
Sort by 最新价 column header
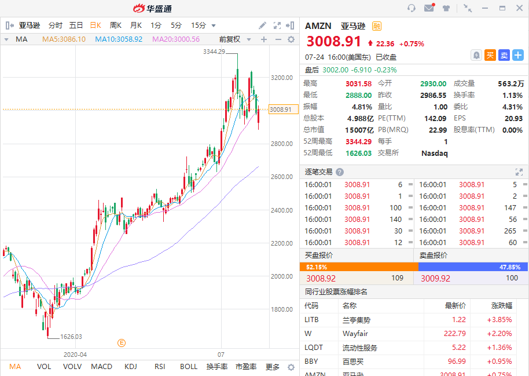(x=455, y=306)
